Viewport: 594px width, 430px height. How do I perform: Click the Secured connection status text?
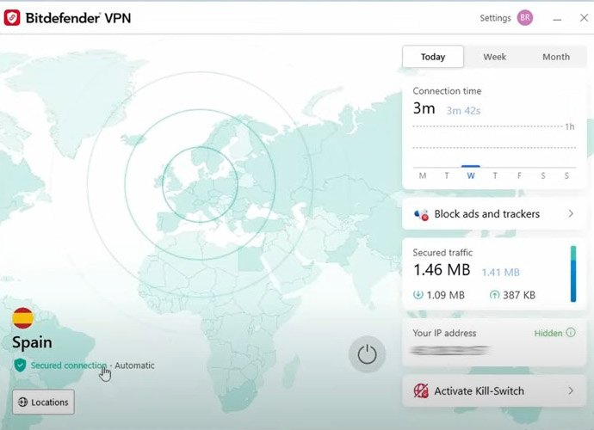click(68, 365)
